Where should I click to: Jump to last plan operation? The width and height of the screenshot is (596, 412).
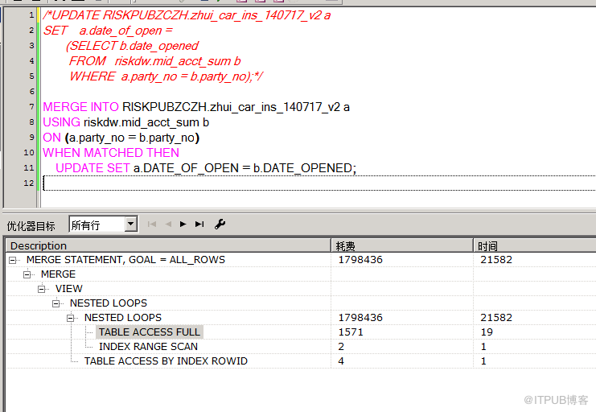coord(199,224)
